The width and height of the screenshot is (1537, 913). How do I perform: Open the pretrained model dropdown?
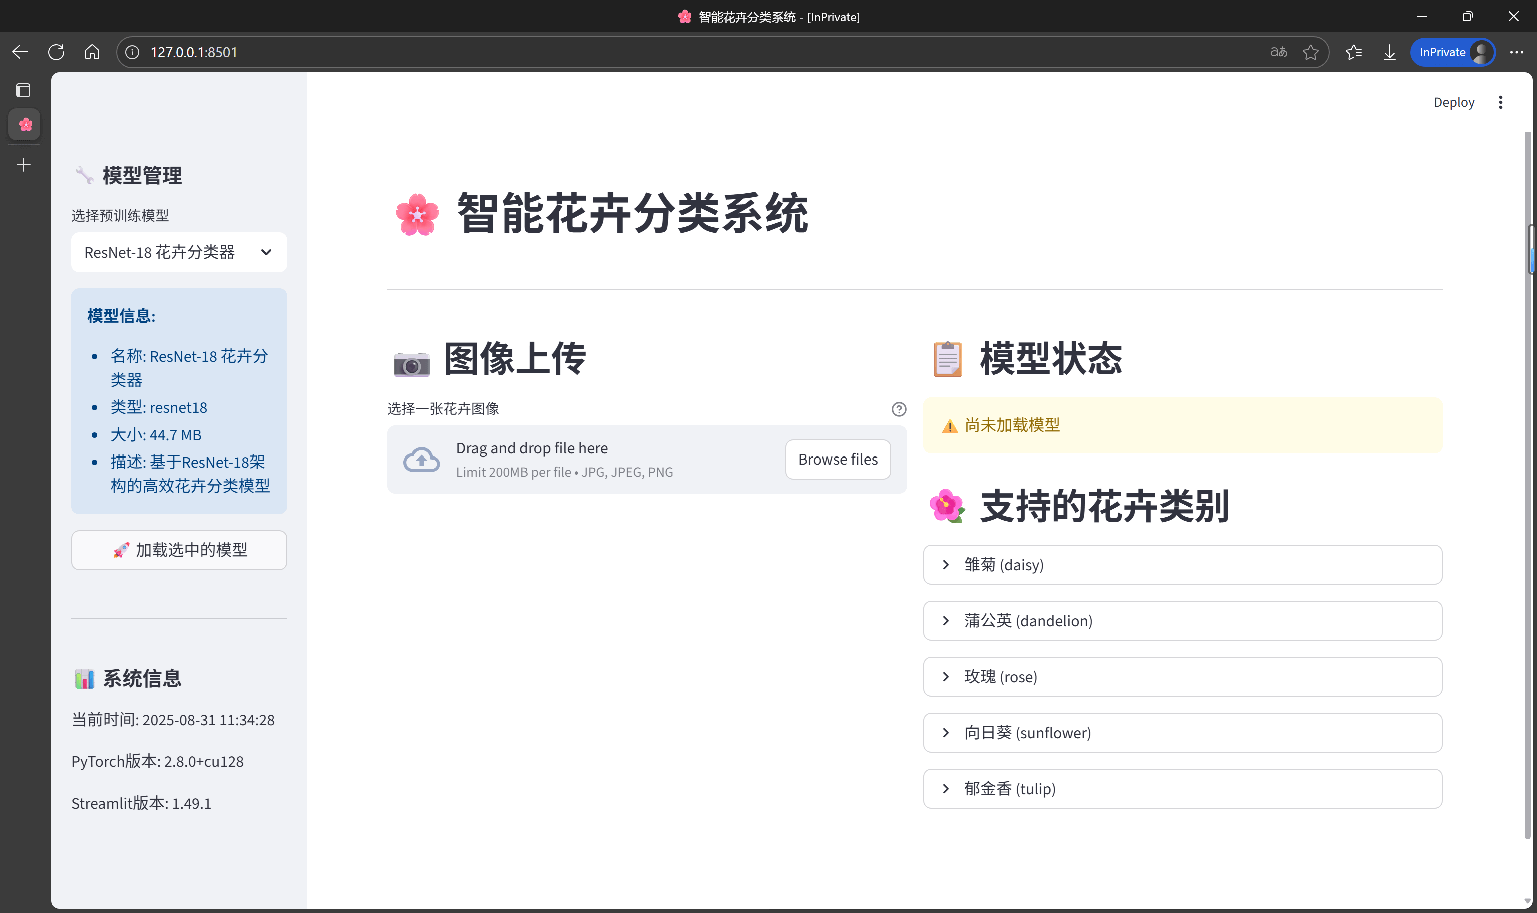pyautogui.click(x=178, y=252)
